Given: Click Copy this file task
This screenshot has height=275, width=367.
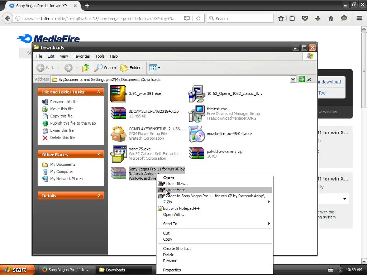Looking at the screenshot, I should (x=57, y=116).
